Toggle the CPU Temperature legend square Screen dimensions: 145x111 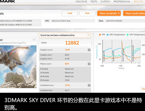pos(128,35)
